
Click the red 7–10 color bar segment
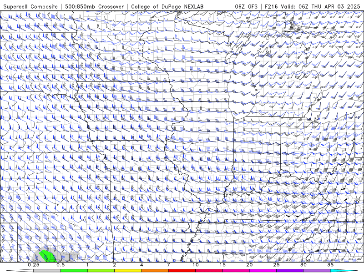click(182, 271)
